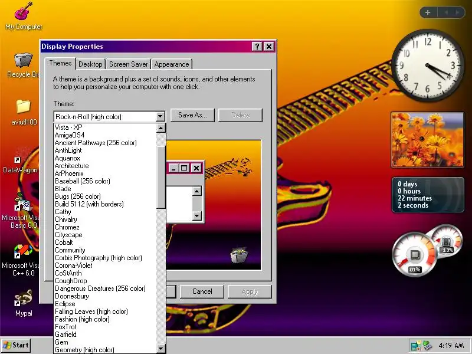Click the analog clock gadget
This screenshot has width=472, height=354.
[x=427, y=65]
